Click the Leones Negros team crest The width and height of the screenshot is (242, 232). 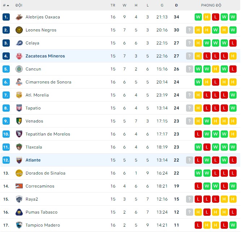click(x=19, y=30)
